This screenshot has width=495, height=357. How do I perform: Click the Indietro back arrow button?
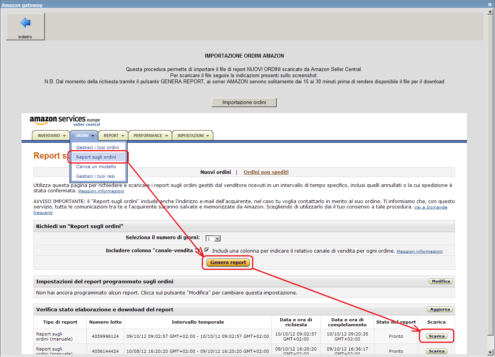(x=25, y=26)
